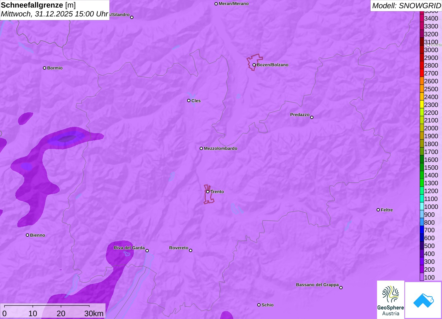
Task: Click the 3400 legend value
Action: point(431,18)
